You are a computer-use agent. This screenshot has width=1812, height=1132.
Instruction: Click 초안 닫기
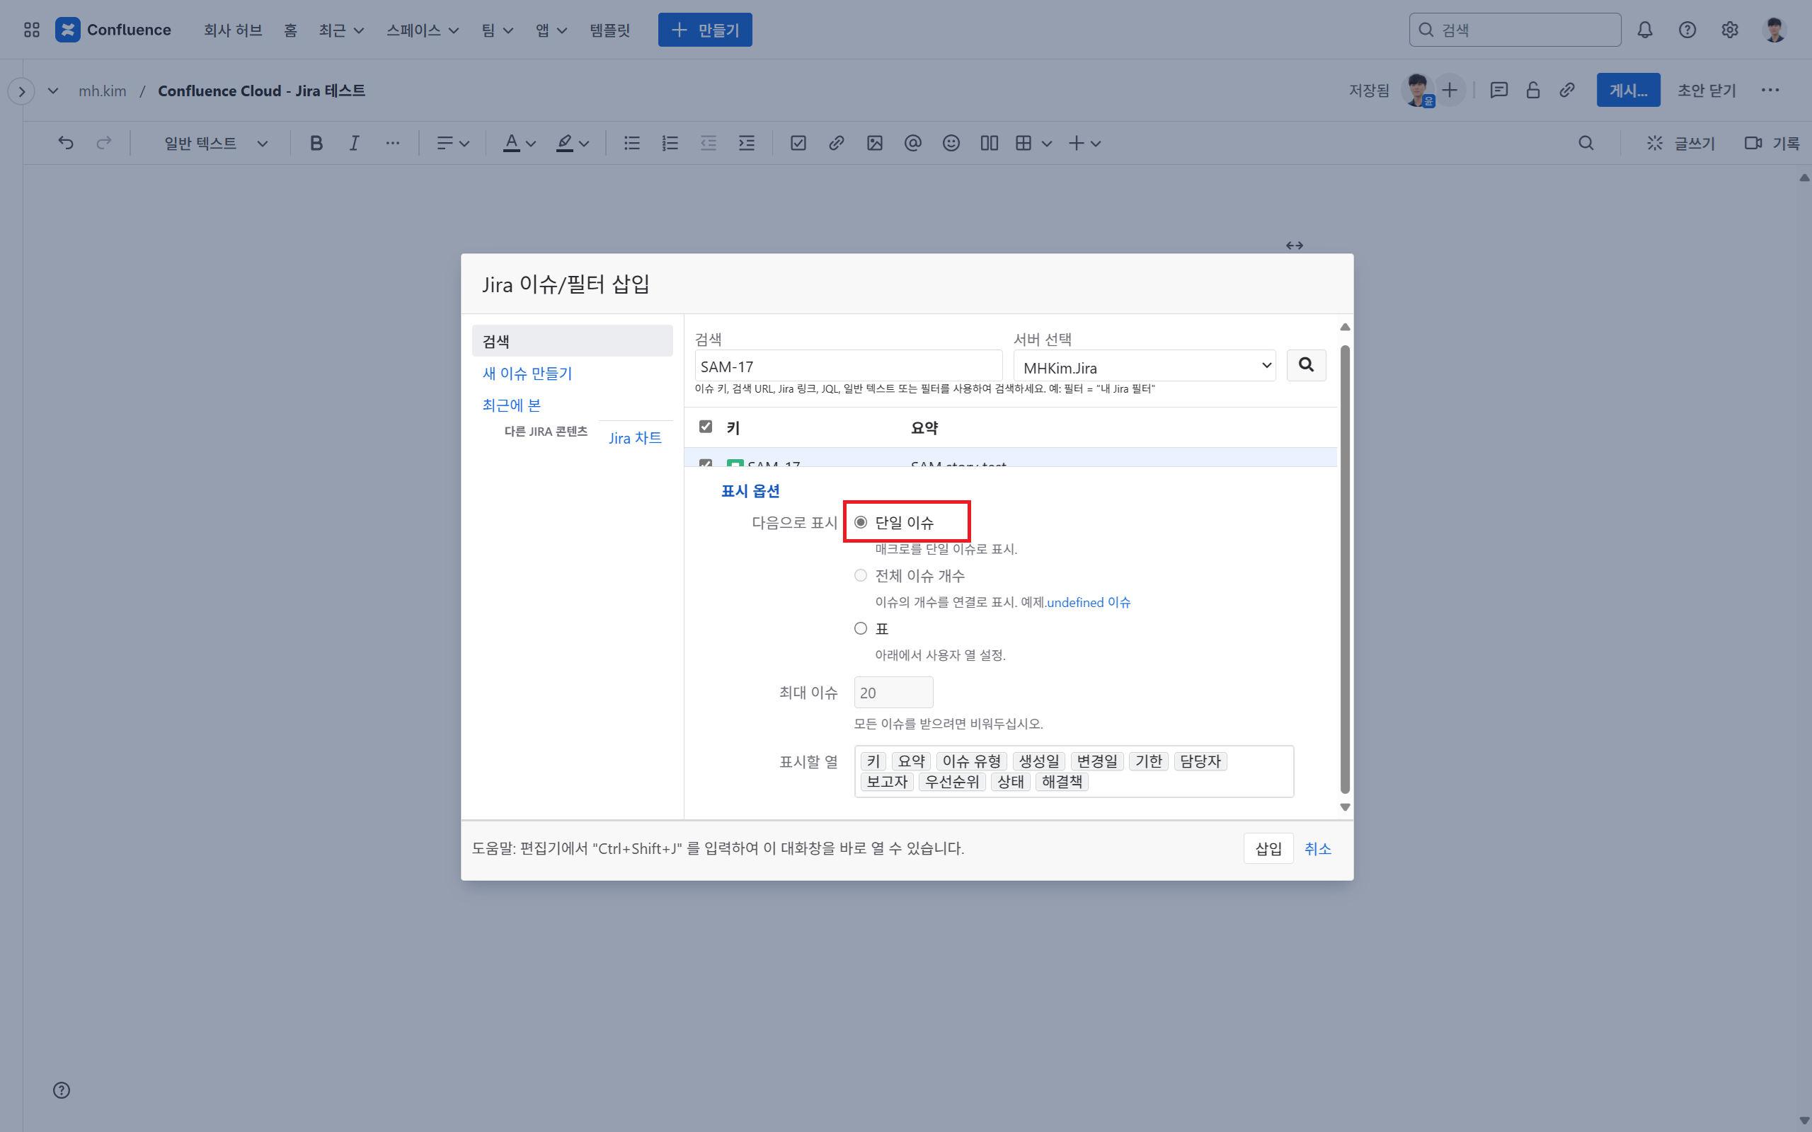point(1707,90)
